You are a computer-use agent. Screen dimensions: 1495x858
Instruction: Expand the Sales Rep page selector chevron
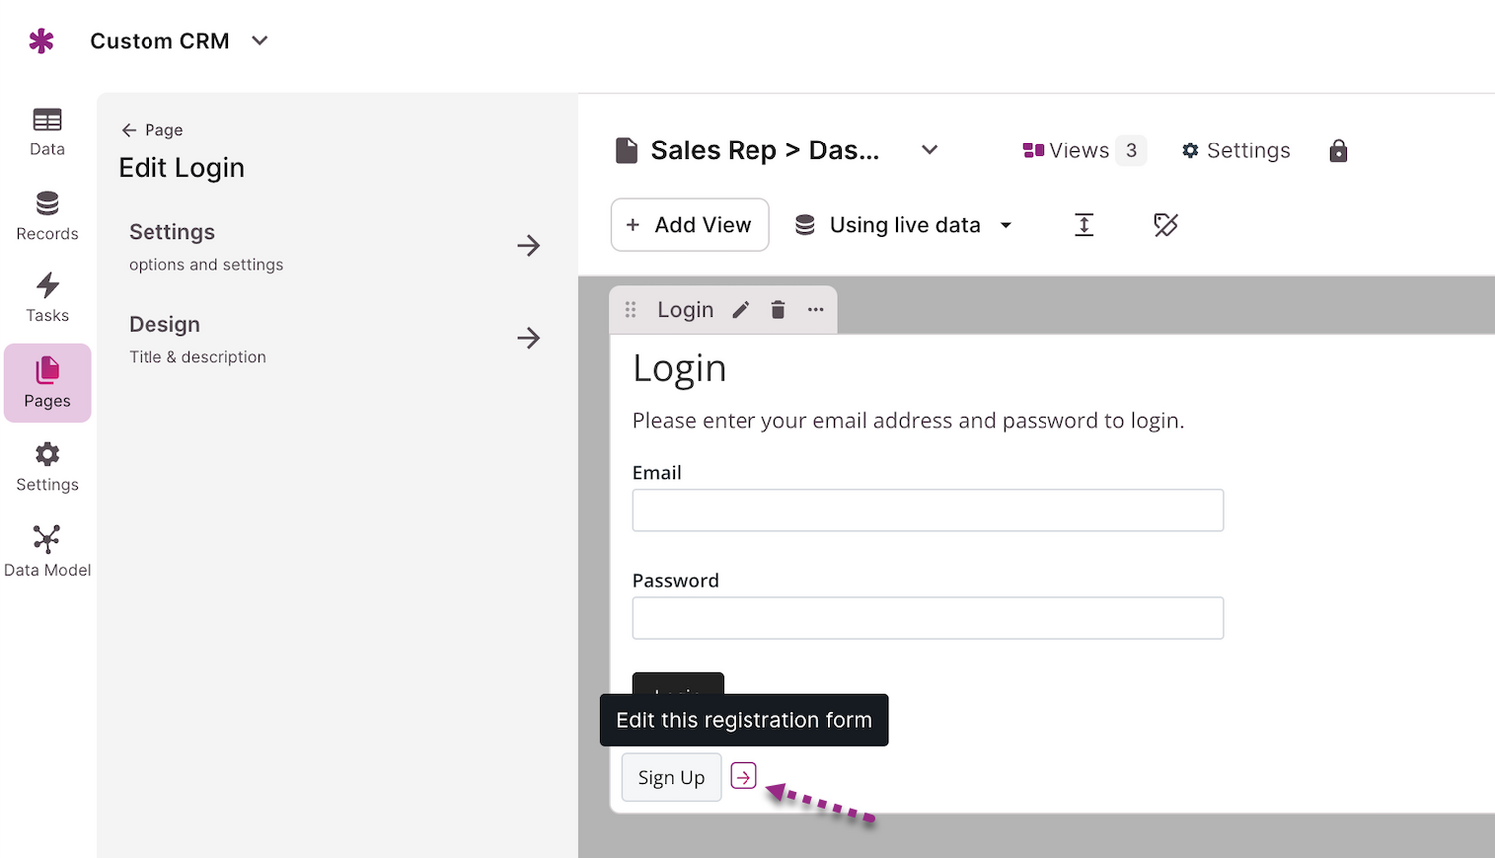[x=930, y=150]
